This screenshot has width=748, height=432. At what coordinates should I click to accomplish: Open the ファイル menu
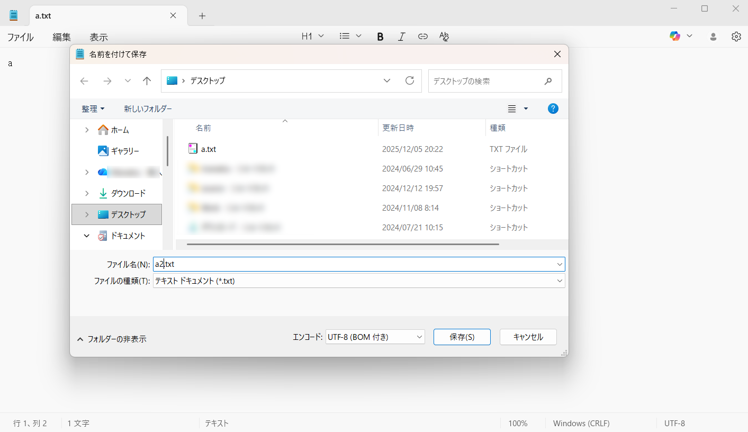pos(20,37)
